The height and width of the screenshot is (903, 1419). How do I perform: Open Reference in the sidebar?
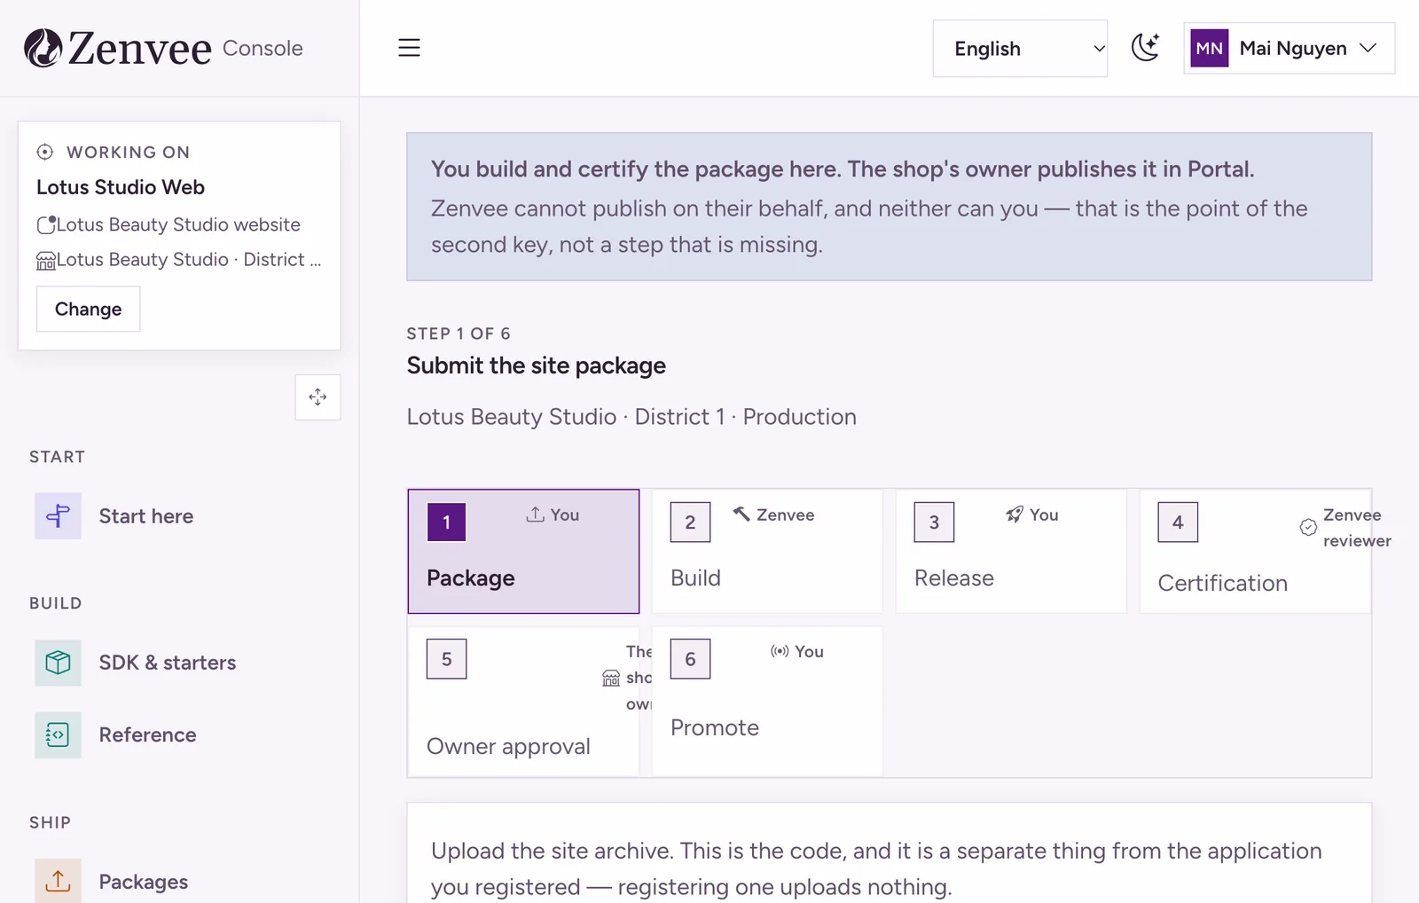[178, 734]
